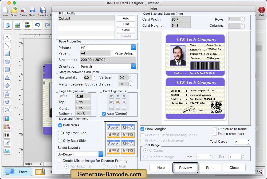Select the Text tool (A icon)
267x179 pixels.
tap(7, 37)
